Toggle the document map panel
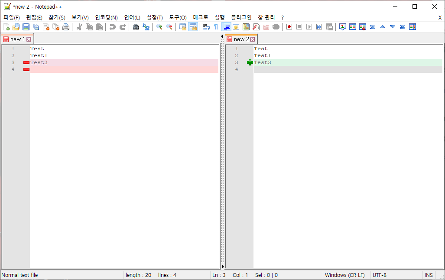This screenshot has height=280, width=445. tap(246, 27)
